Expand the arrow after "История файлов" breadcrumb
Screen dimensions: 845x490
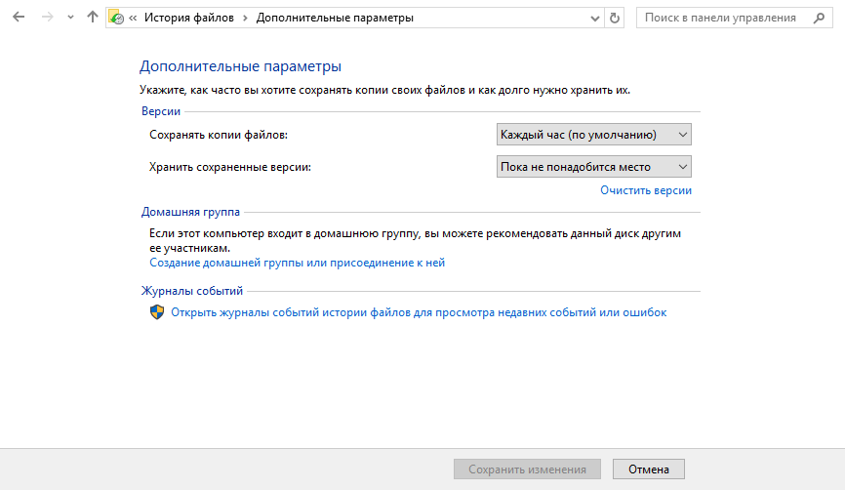click(x=246, y=18)
